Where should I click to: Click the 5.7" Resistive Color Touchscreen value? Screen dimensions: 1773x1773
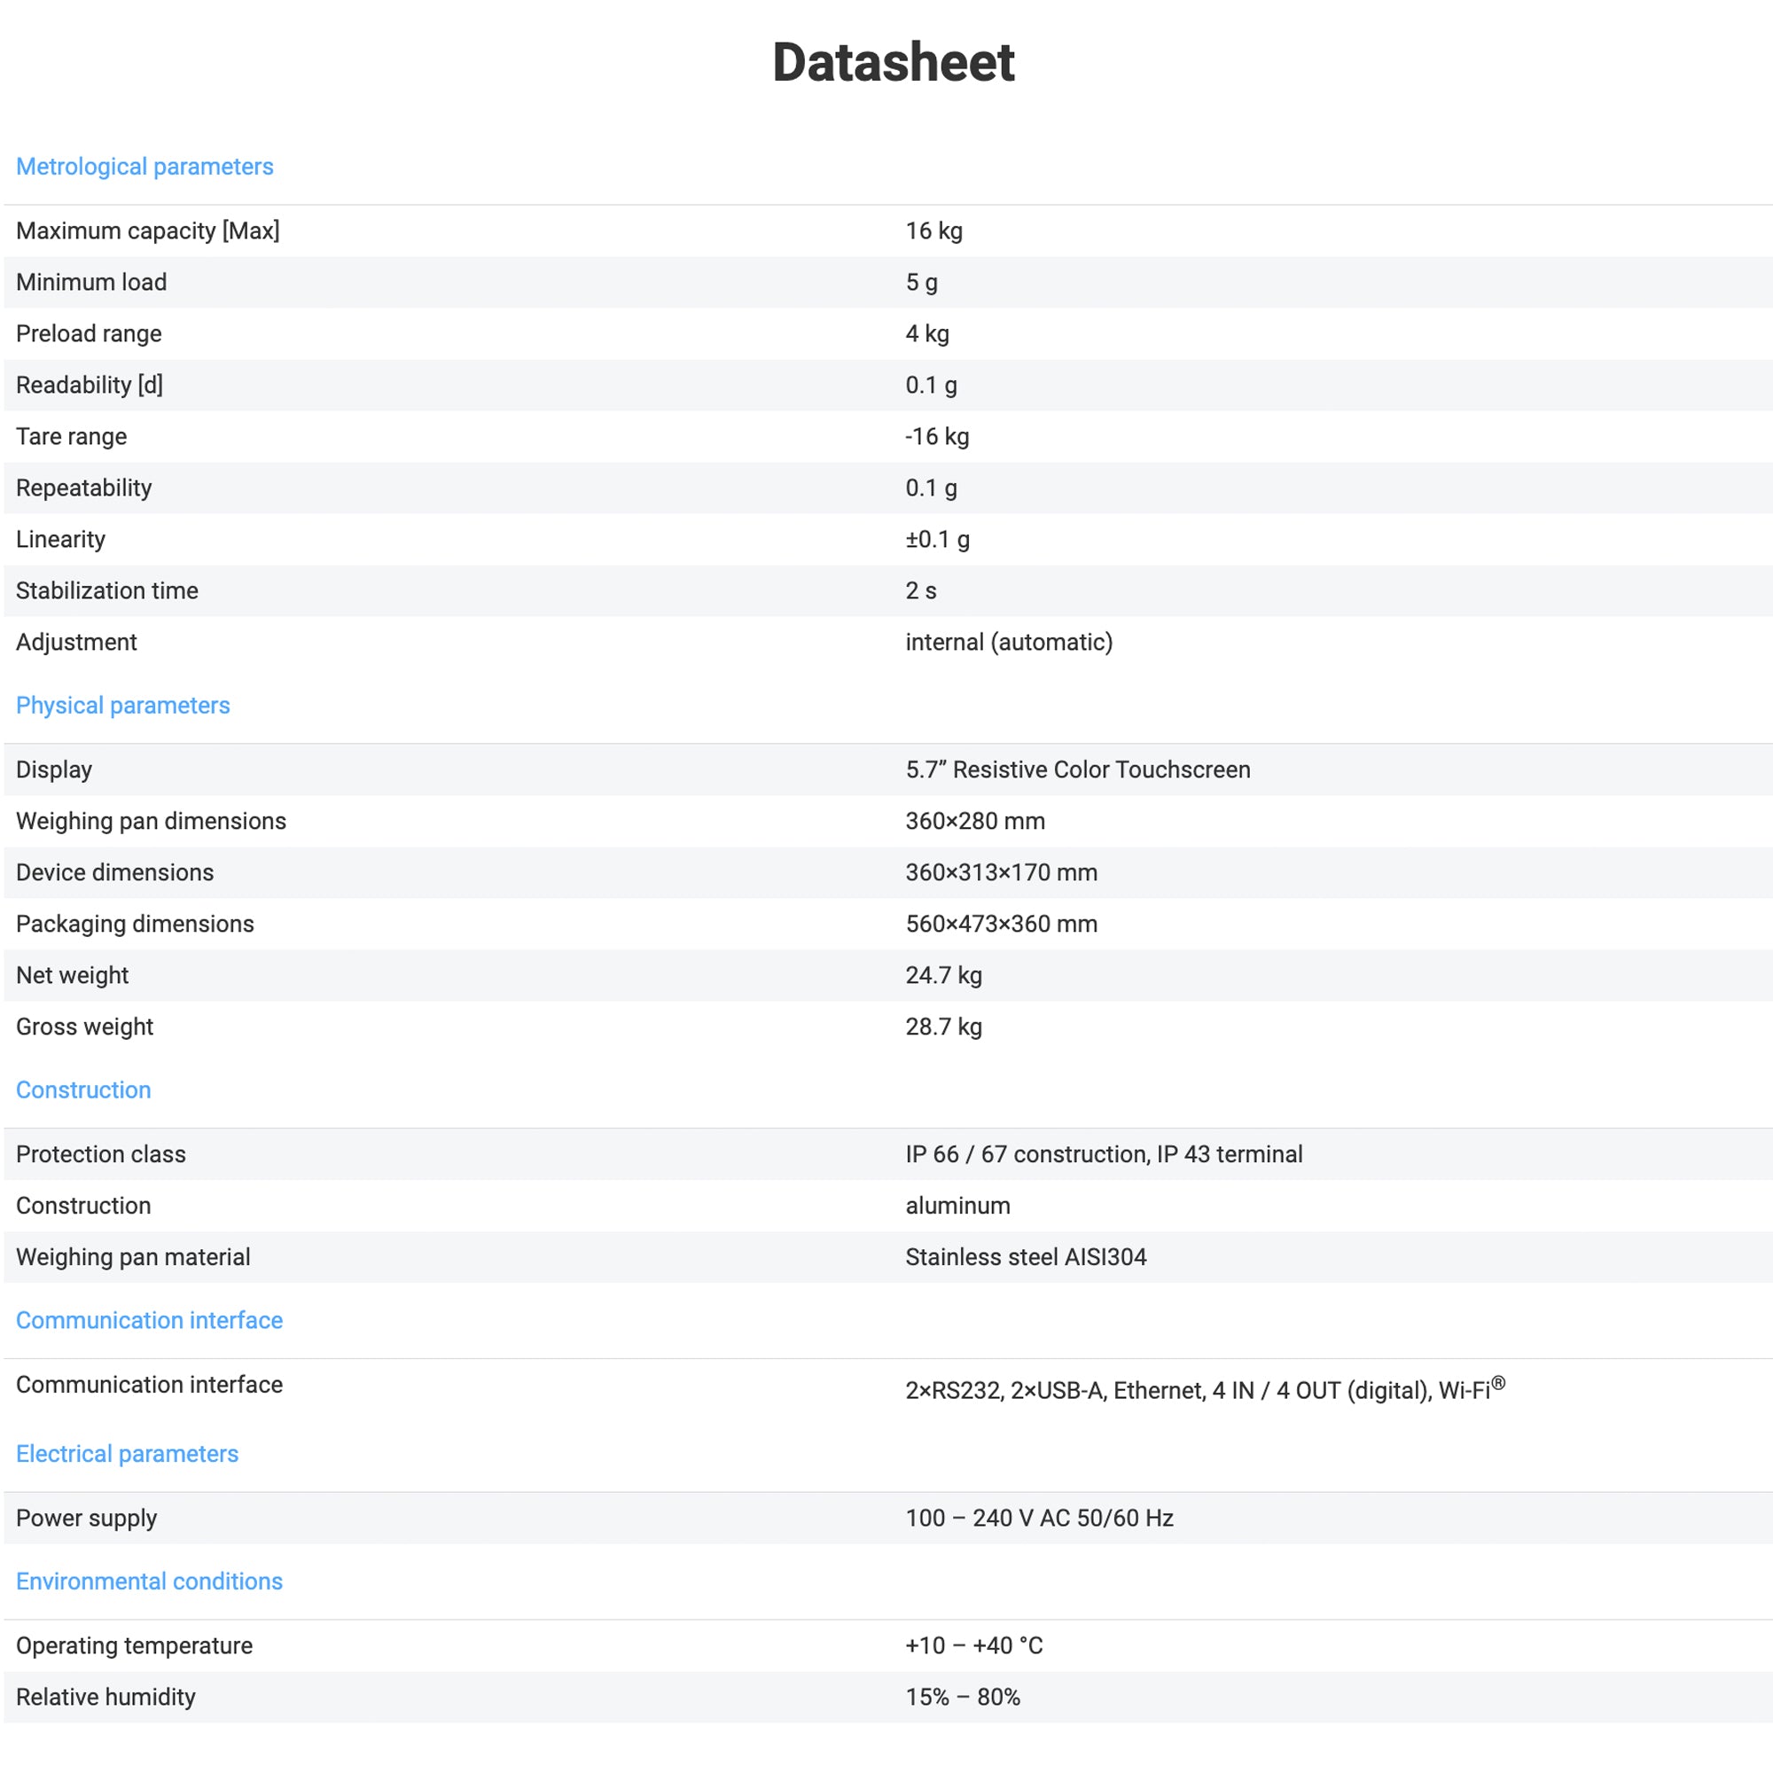click(1077, 769)
